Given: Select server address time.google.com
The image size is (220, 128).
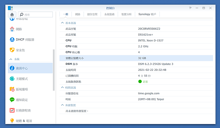Looking at the screenshot, I should coord(149,93).
